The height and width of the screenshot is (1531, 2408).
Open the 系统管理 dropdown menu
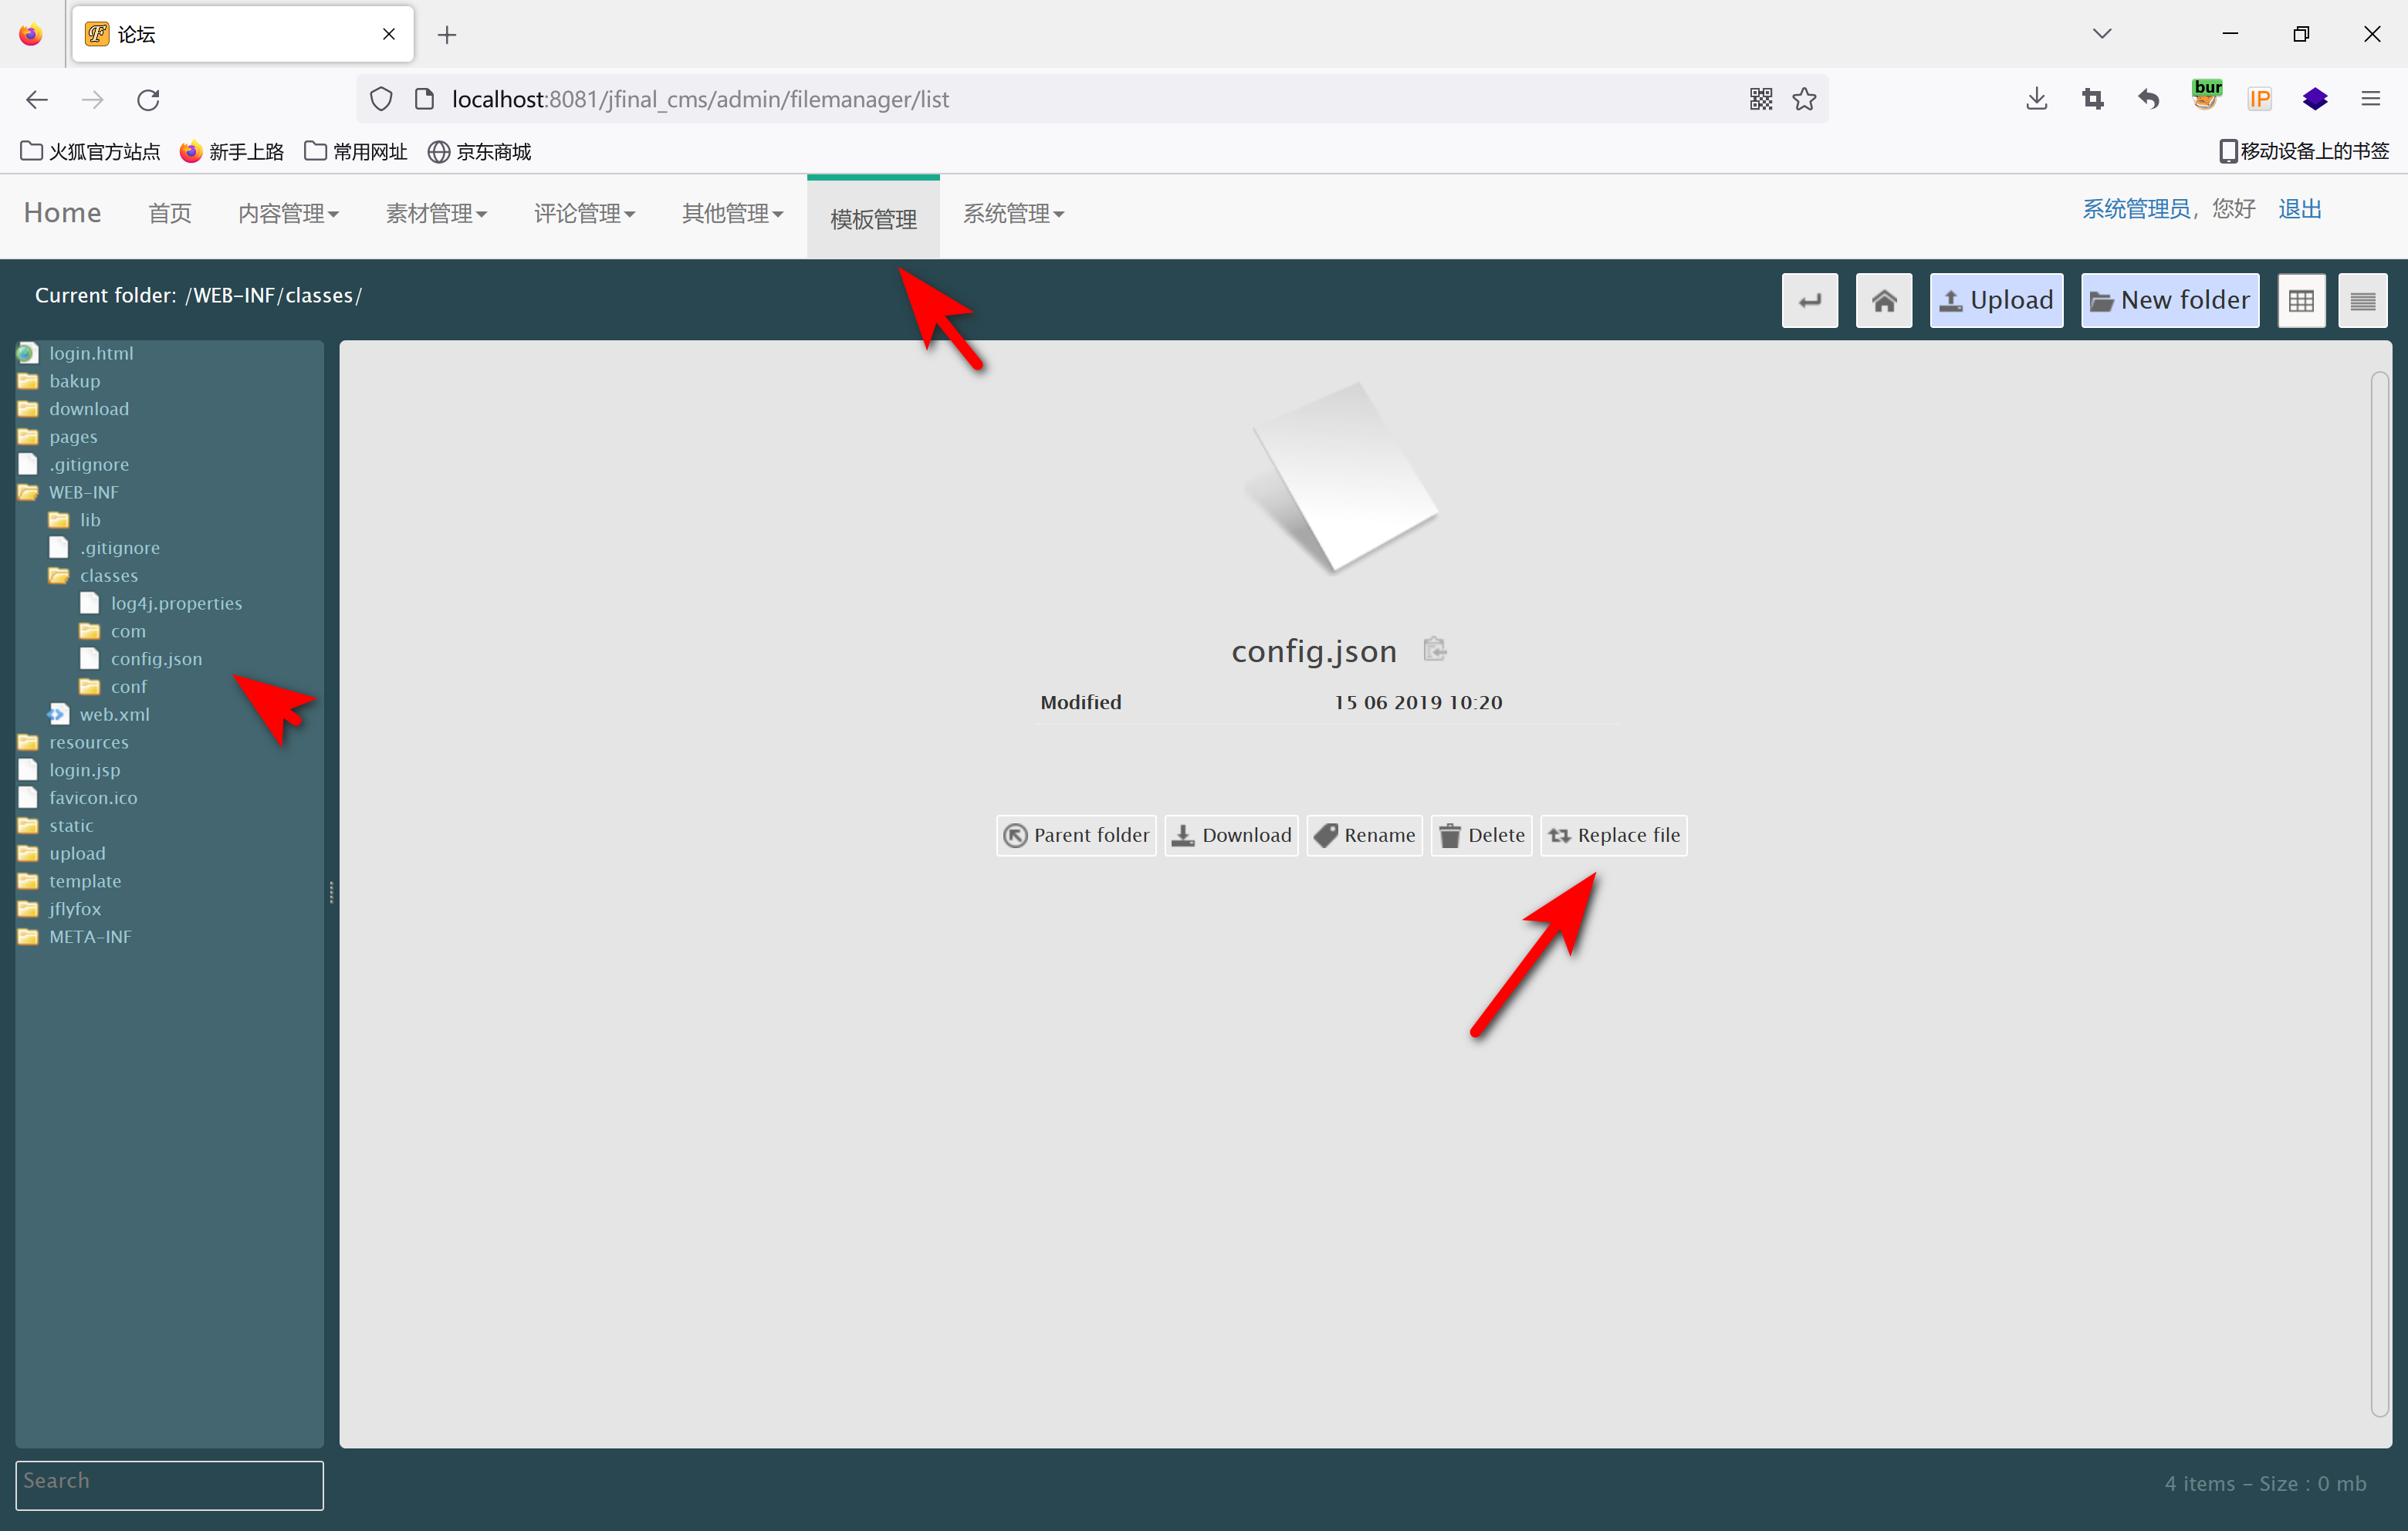[1013, 213]
